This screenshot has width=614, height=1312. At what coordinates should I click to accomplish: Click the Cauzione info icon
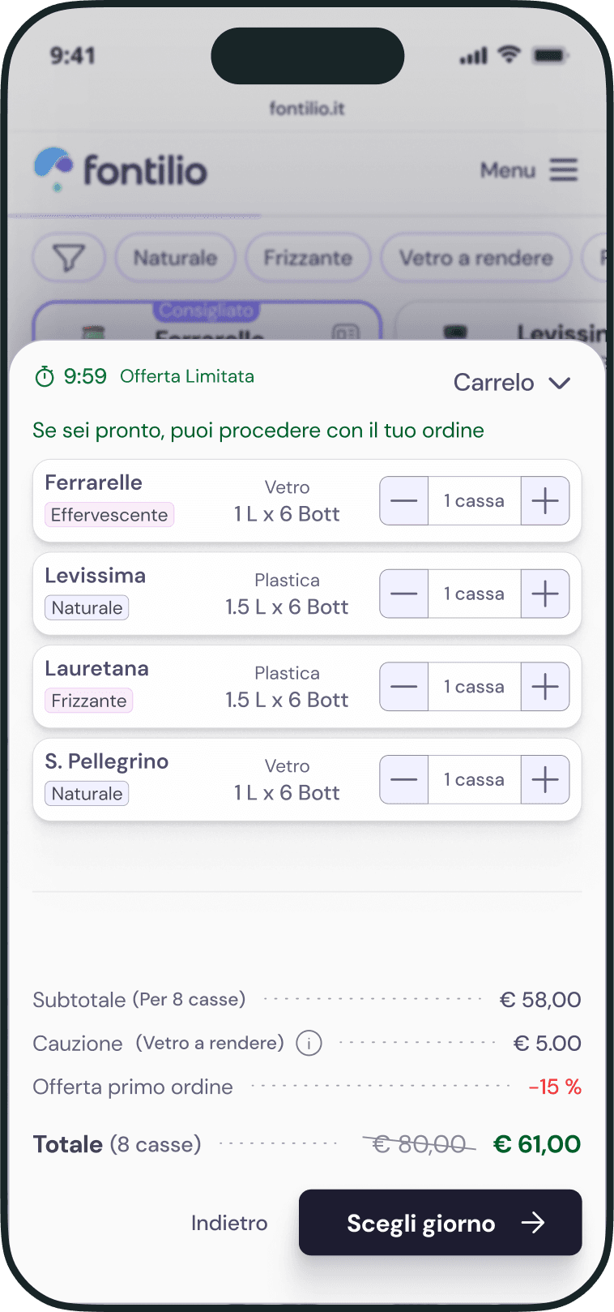(x=309, y=1043)
